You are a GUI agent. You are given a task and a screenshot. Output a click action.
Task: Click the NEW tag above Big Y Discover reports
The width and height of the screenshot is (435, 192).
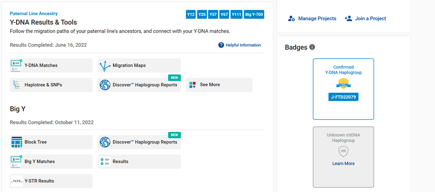174,135
